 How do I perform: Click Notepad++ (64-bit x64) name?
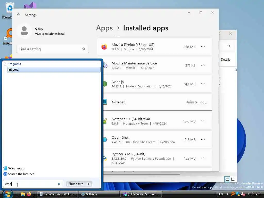click(x=131, y=119)
